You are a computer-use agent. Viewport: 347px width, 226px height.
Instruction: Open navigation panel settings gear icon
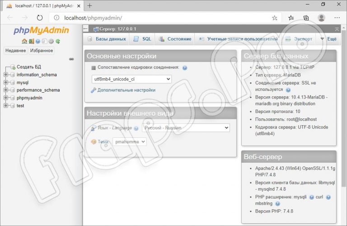51,41
